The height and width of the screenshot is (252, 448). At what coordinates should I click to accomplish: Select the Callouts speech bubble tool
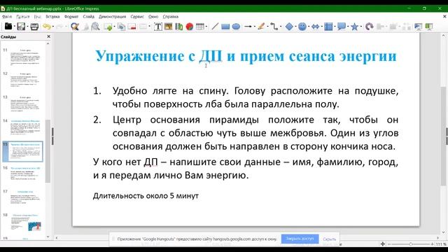click(341, 27)
